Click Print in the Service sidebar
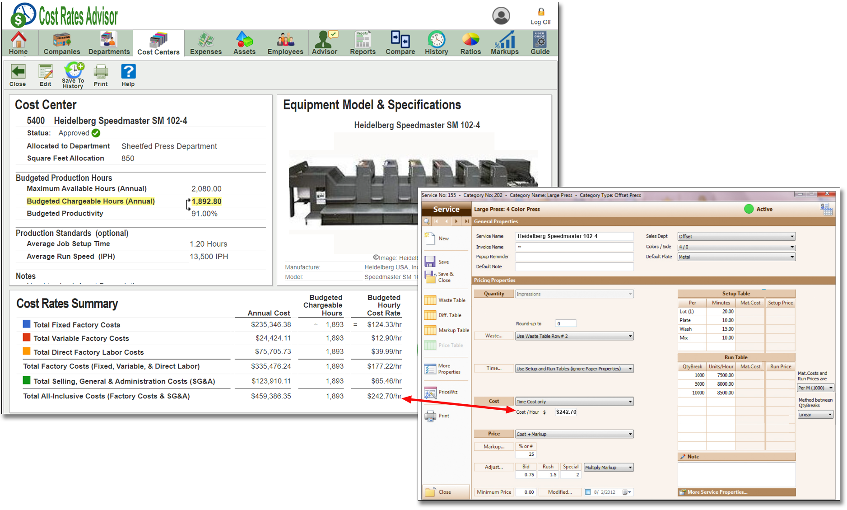 coord(437,416)
